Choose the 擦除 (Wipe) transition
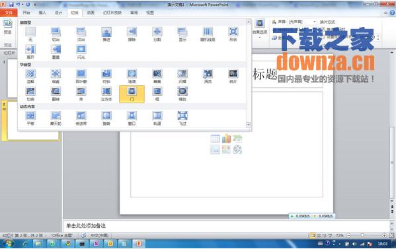This screenshot has width=396, height=249. (132, 34)
